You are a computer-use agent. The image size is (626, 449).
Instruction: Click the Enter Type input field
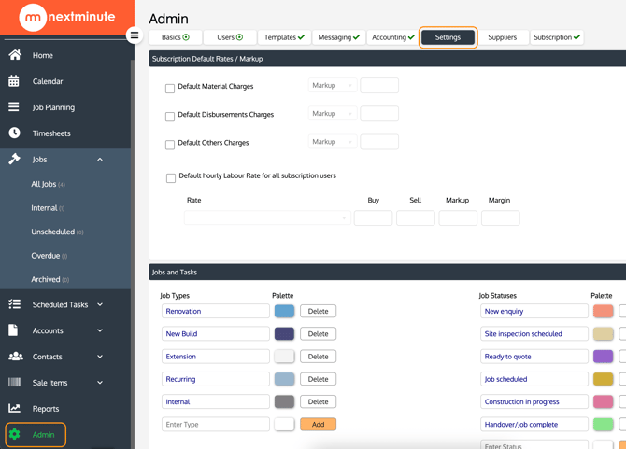tap(215, 424)
